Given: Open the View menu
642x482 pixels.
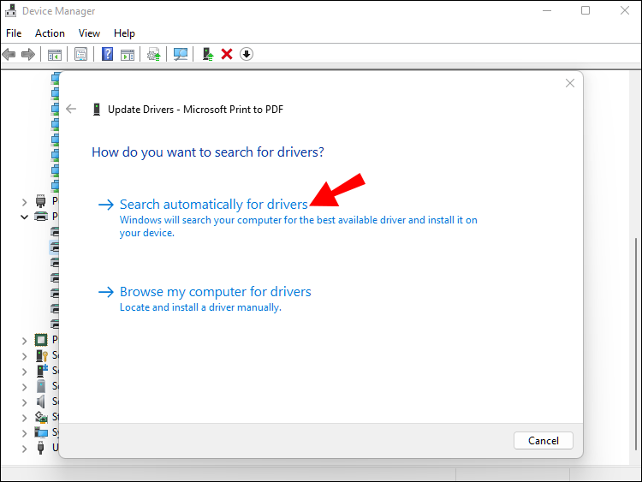Looking at the screenshot, I should [x=89, y=33].
